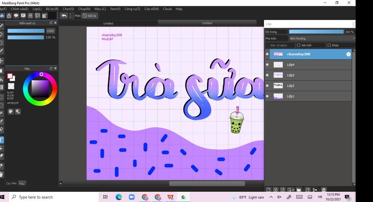The height and width of the screenshot is (202, 373).
Task: Open the Cloud menu
Action: coord(167,9)
